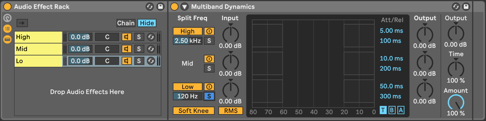This screenshot has width=486, height=121.
Task: Collapse Multiband Dynamics sidechain triangle
Action: coord(184,7)
